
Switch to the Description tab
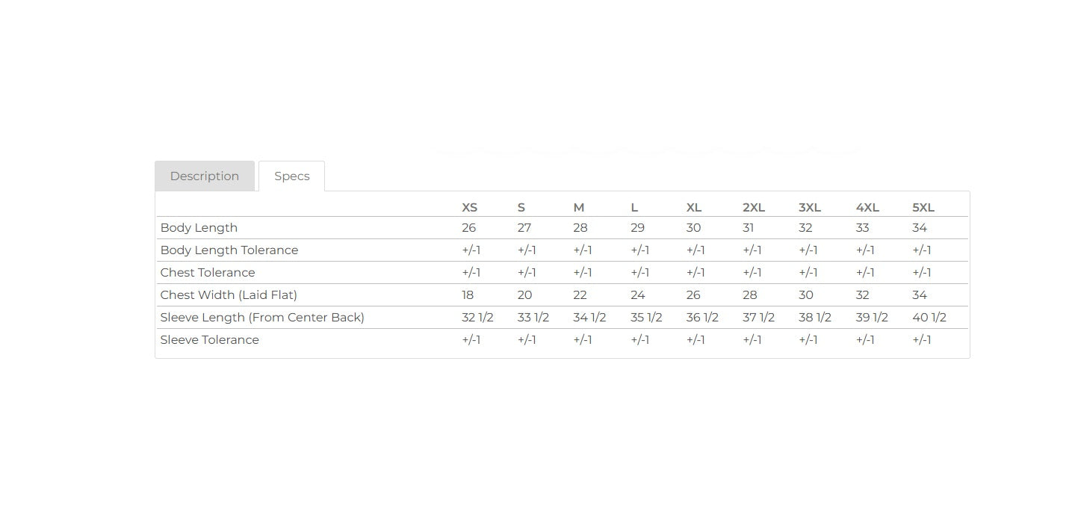click(205, 176)
